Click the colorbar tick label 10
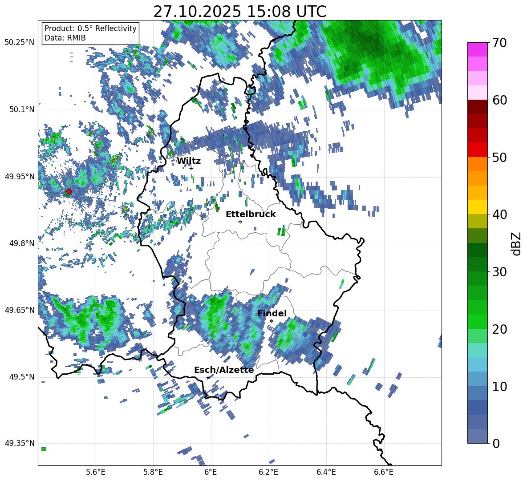The height and width of the screenshot is (481, 527). (499, 387)
